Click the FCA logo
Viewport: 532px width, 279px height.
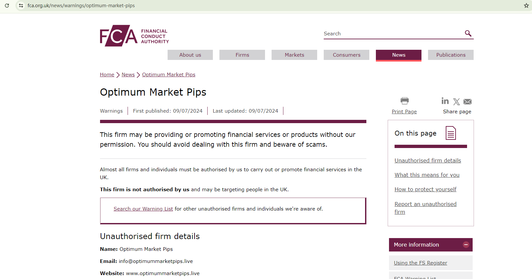(134, 36)
